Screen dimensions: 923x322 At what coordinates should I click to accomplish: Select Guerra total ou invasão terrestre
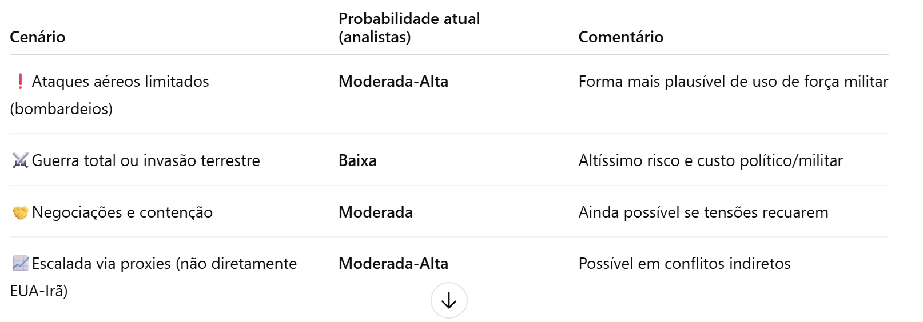(x=146, y=160)
